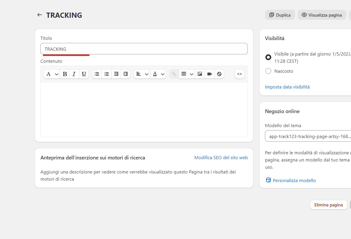Insert a bulleted list

click(97, 74)
